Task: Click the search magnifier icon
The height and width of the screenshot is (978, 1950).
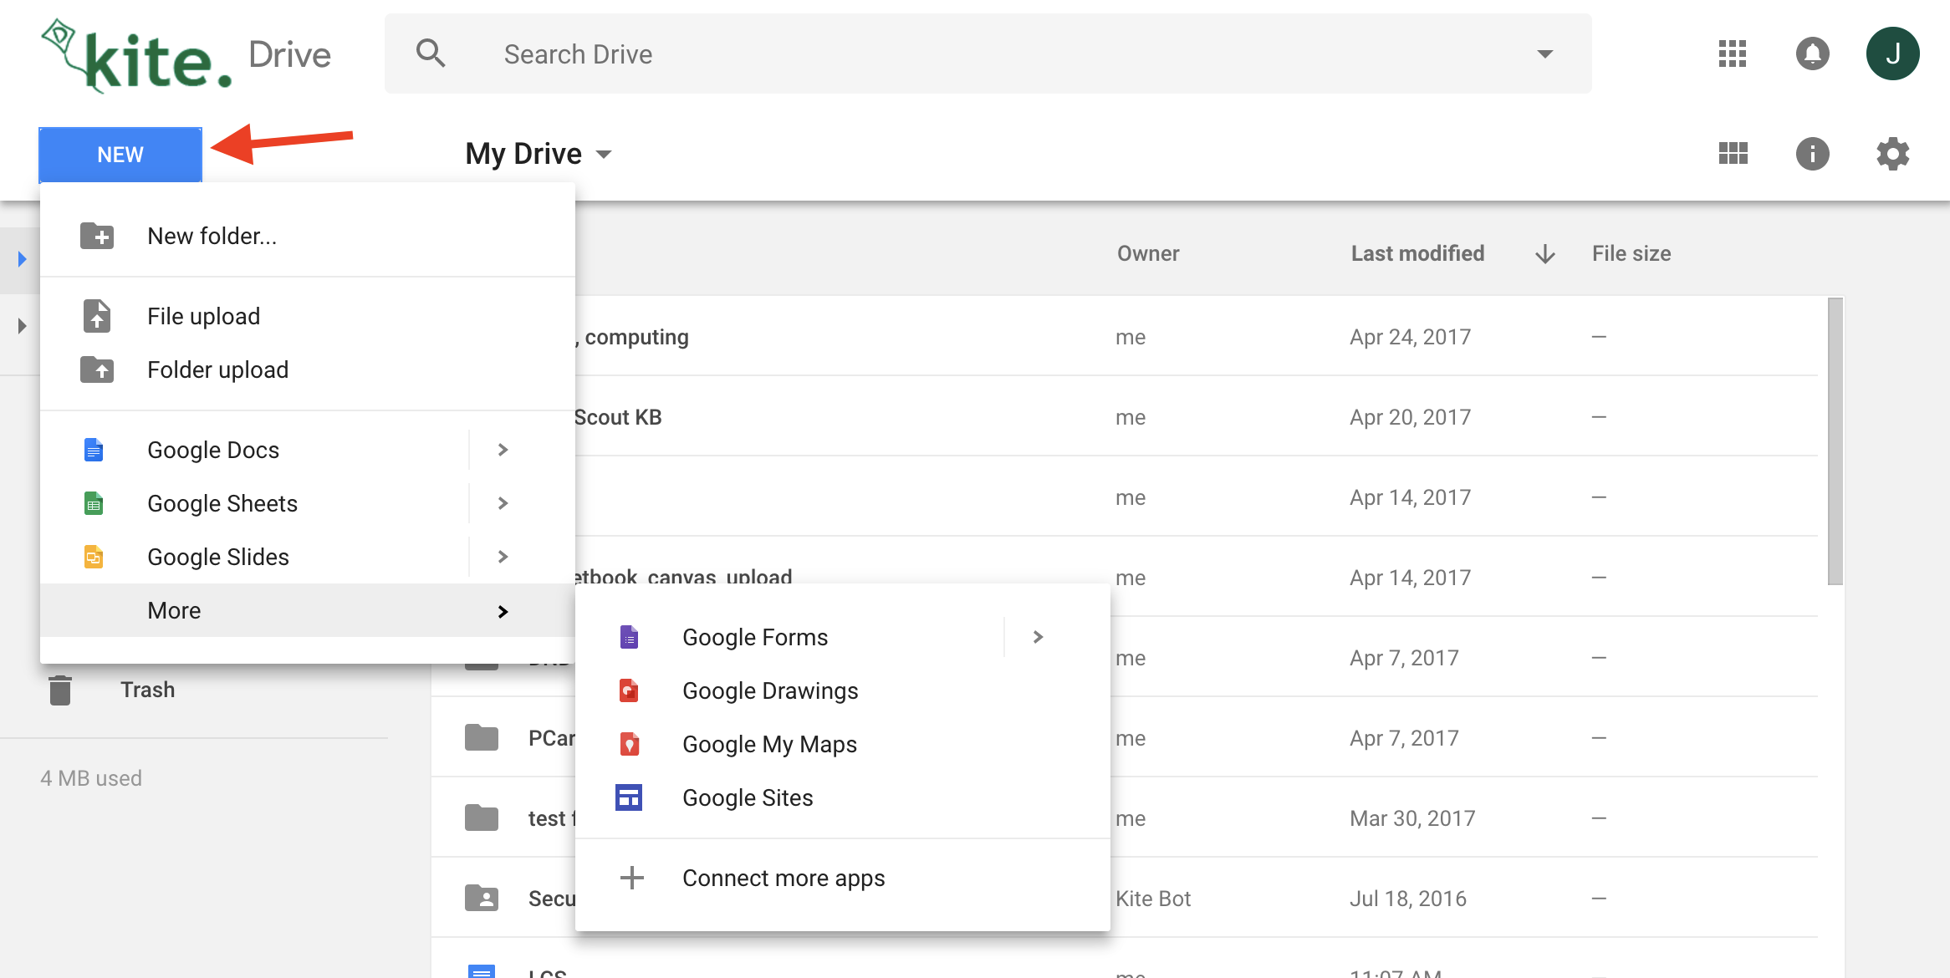Action: 431,53
